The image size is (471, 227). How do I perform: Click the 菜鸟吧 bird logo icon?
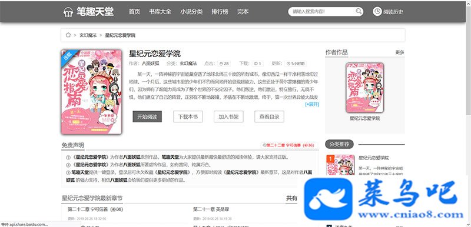click(x=328, y=199)
